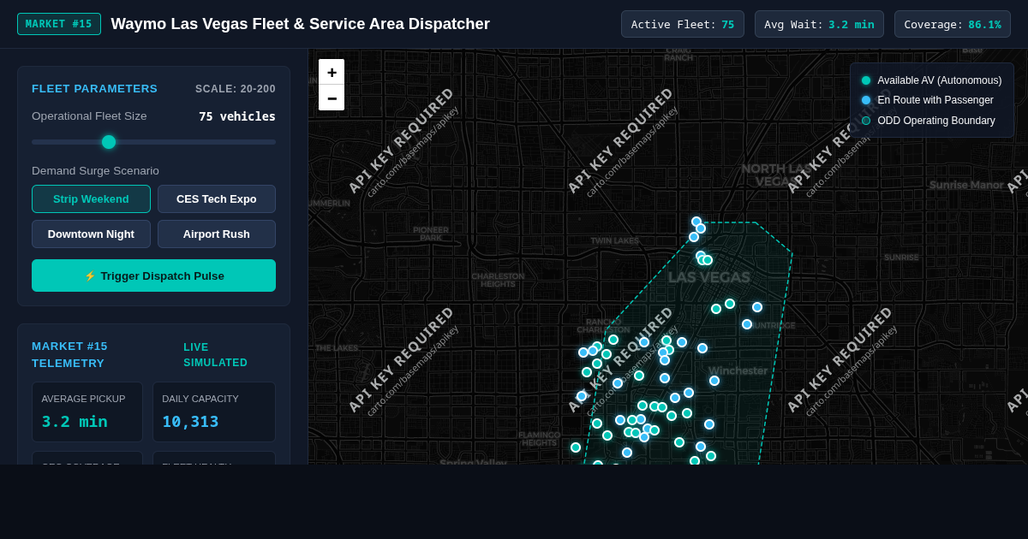Click the MARKET #15 badge
The width and height of the screenshot is (1028, 539).
point(59,24)
